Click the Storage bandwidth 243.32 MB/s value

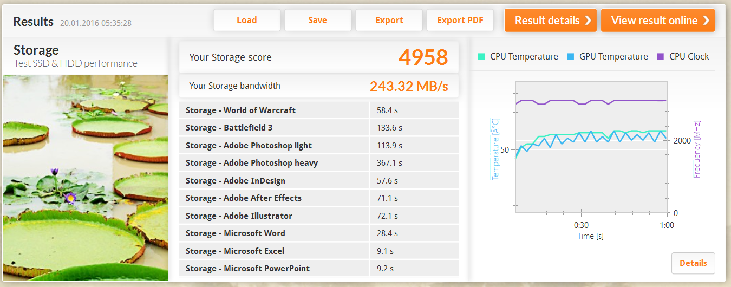click(409, 86)
